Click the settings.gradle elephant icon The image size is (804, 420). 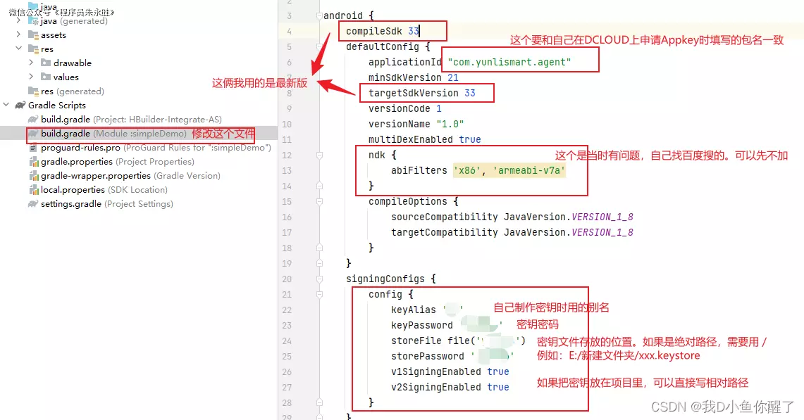pyautogui.click(x=33, y=204)
